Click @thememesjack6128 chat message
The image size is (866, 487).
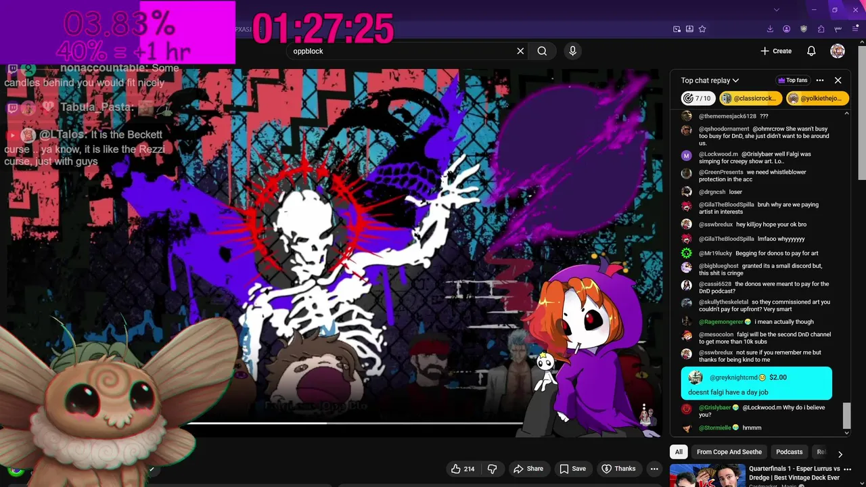click(x=756, y=116)
